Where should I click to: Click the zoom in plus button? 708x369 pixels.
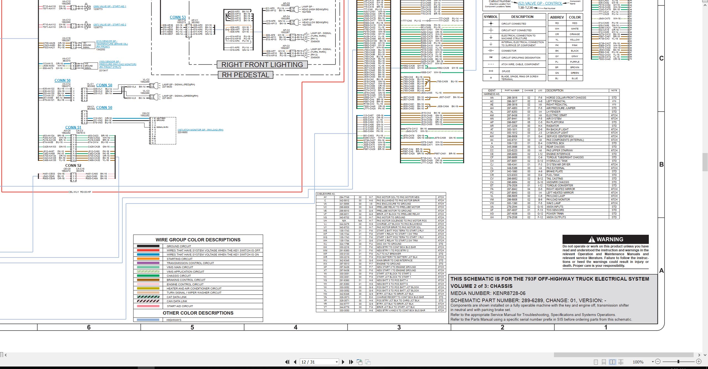click(699, 362)
